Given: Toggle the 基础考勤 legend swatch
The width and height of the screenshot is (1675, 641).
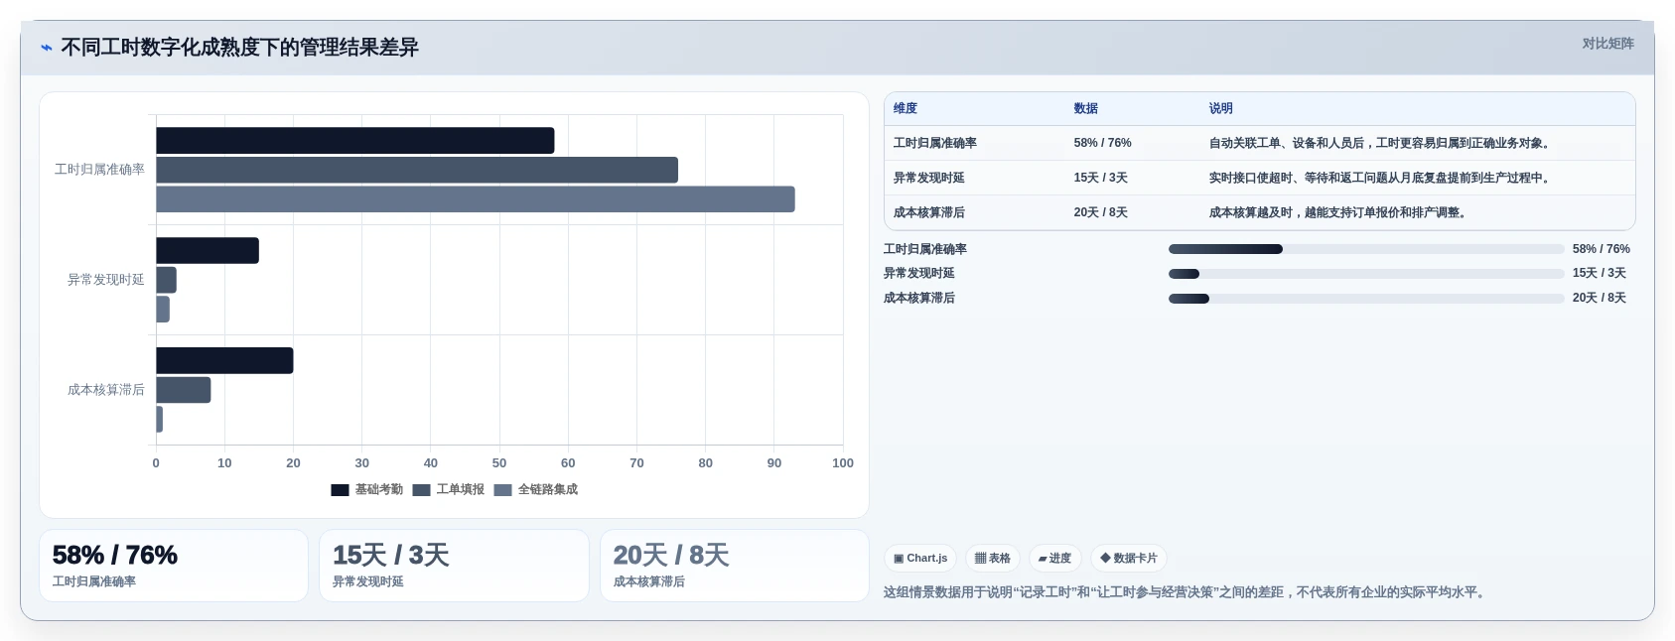Looking at the screenshot, I should (340, 490).
